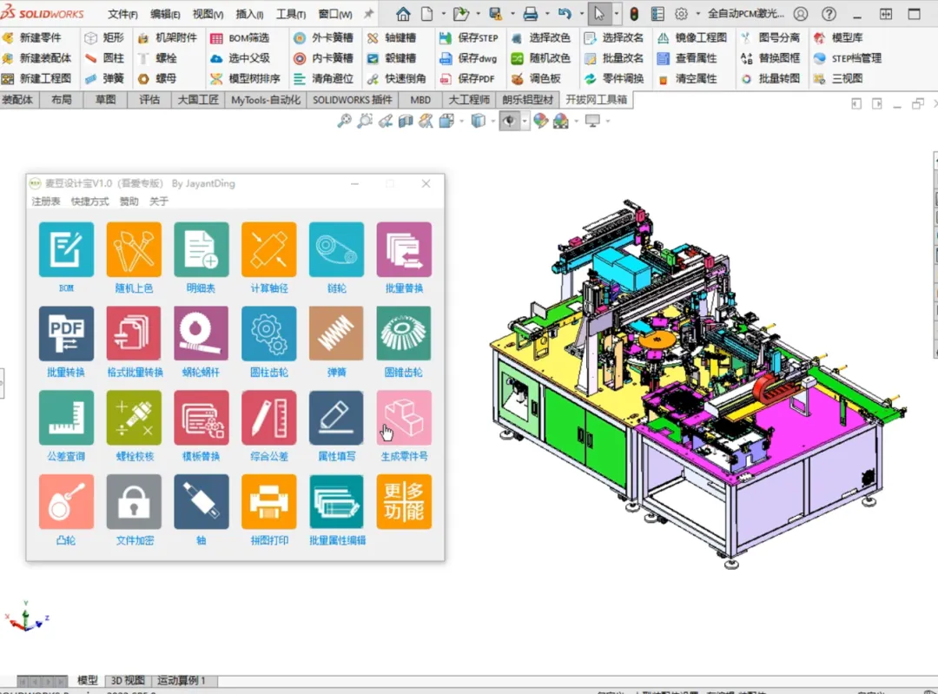938x694 pixels.
Task: Click the 新建零件 button
Action: point(32,37)
